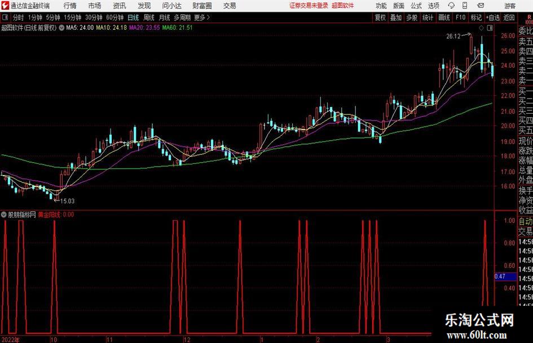The height and width of the screenshot is (343, 533).
Task: Open the 功能 menu
Action: pyautogui.click(x=381, y=6)
